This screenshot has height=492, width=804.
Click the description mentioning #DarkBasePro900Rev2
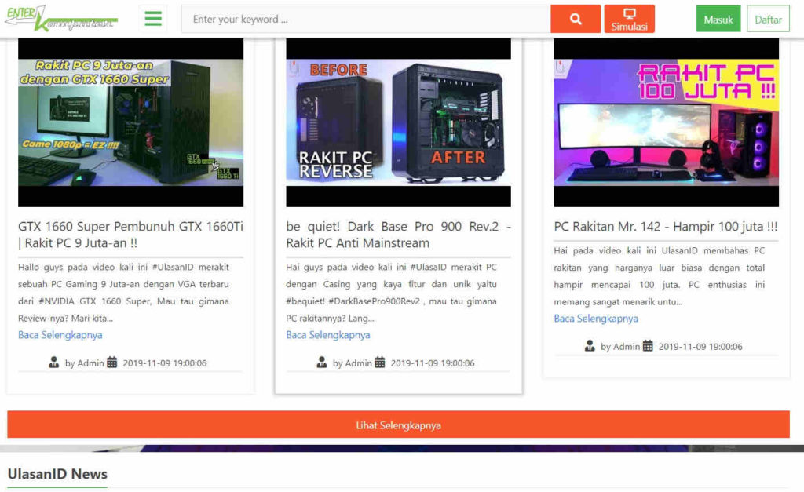pyautogui.click(x=391, y=293)
